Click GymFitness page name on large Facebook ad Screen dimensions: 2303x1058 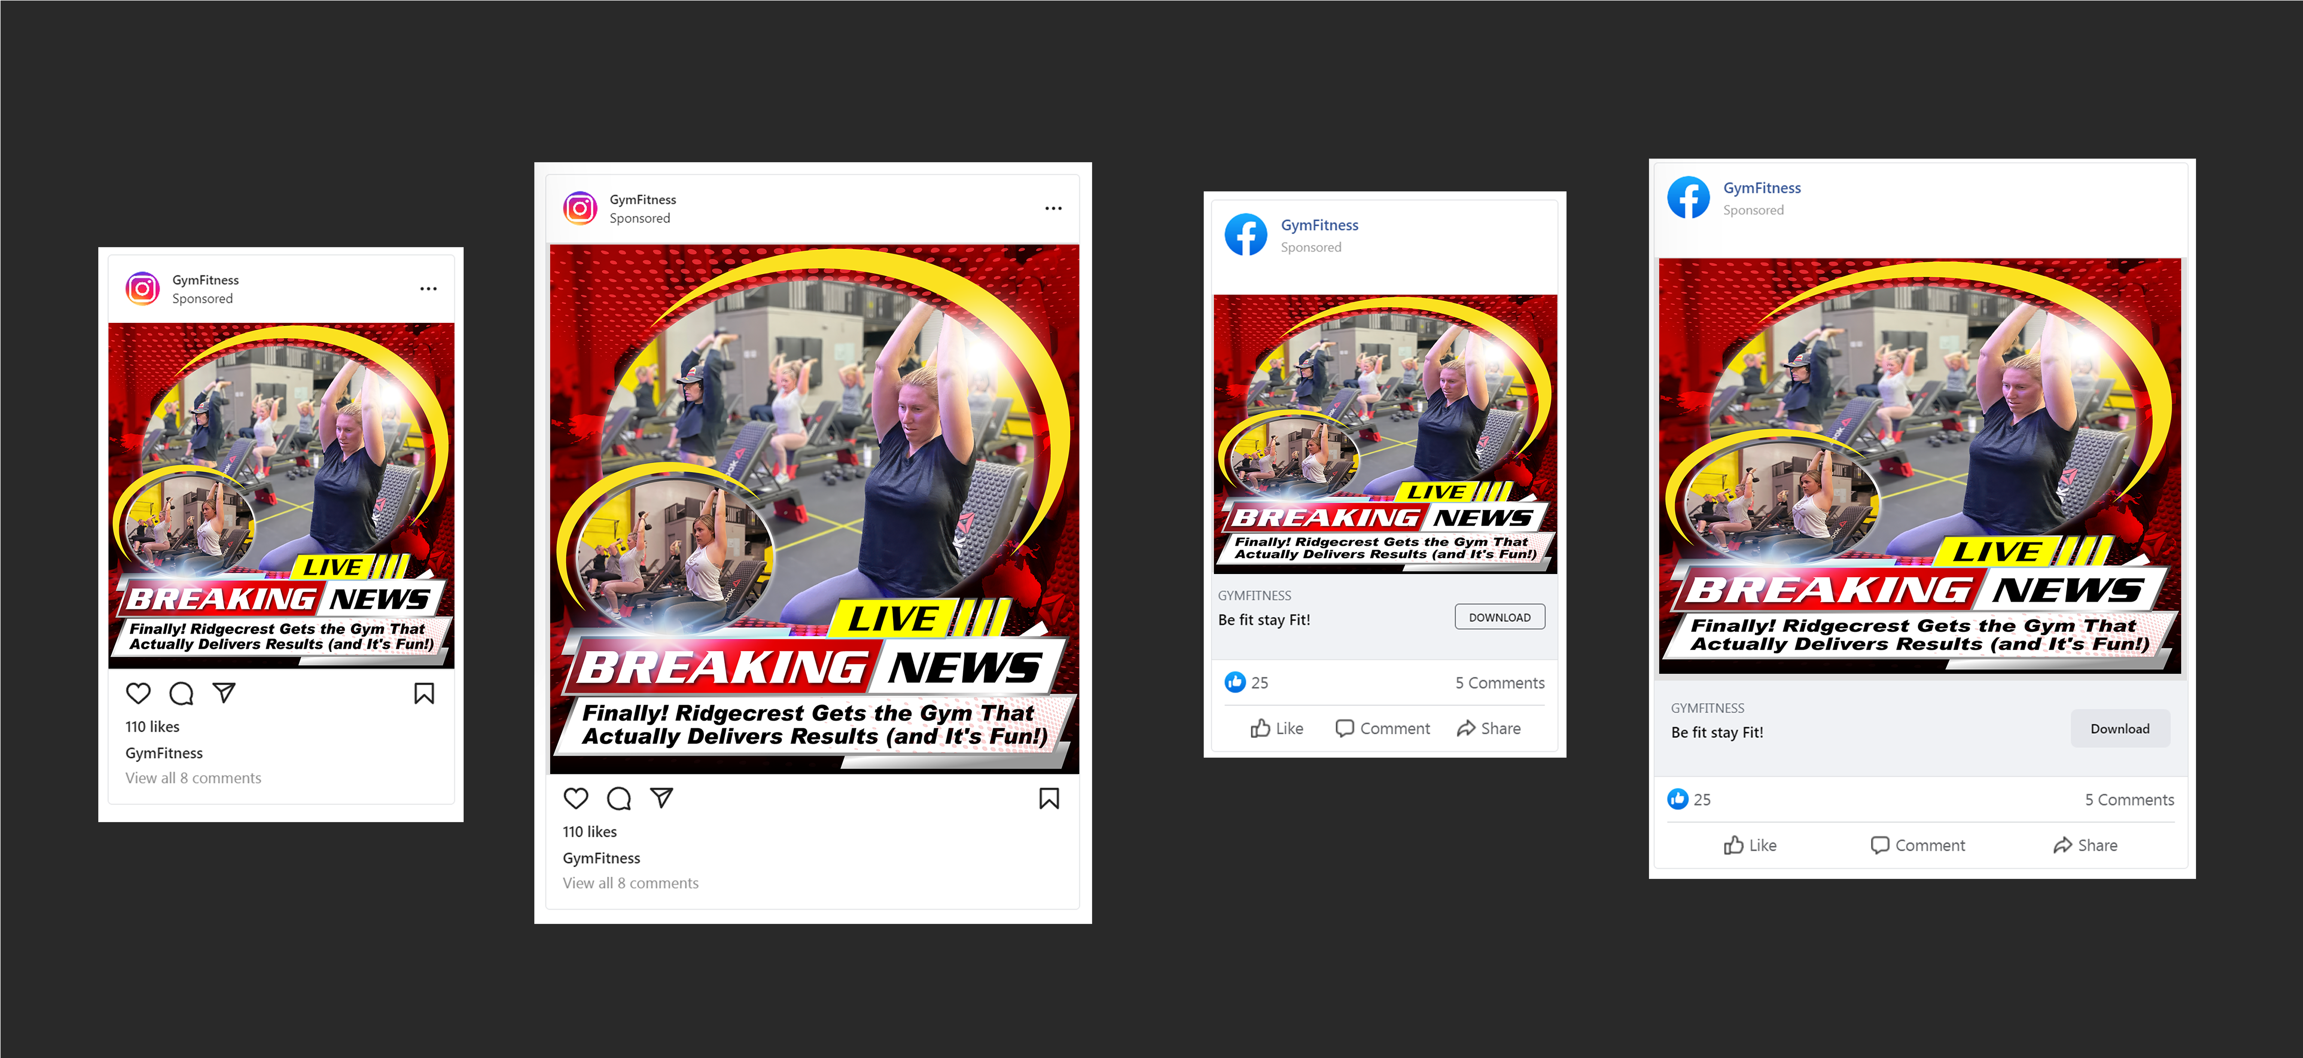(1761, 188)
